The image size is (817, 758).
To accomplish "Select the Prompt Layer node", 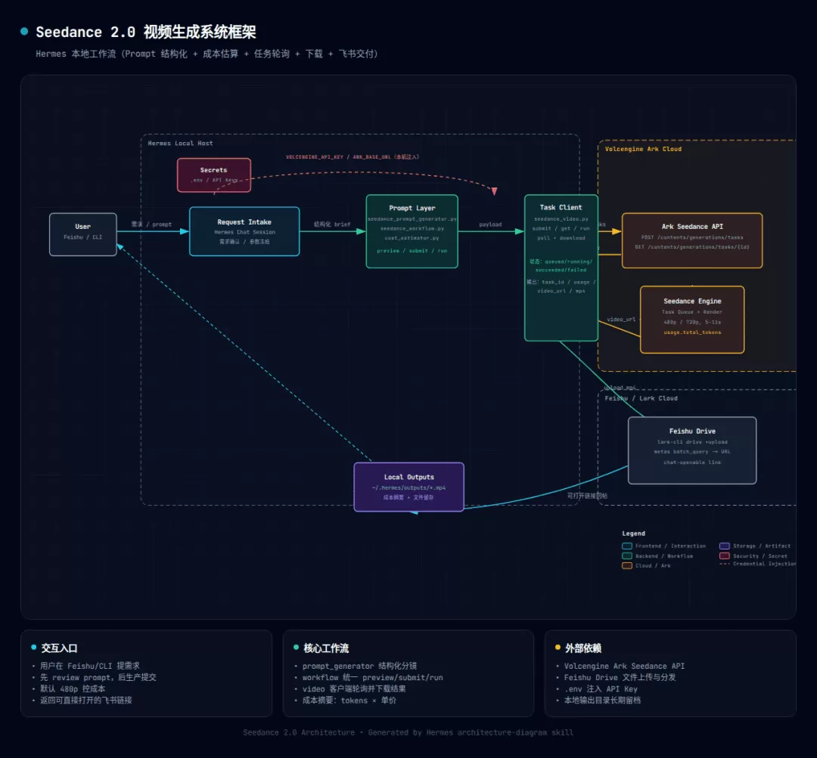I will pos(412,231).
